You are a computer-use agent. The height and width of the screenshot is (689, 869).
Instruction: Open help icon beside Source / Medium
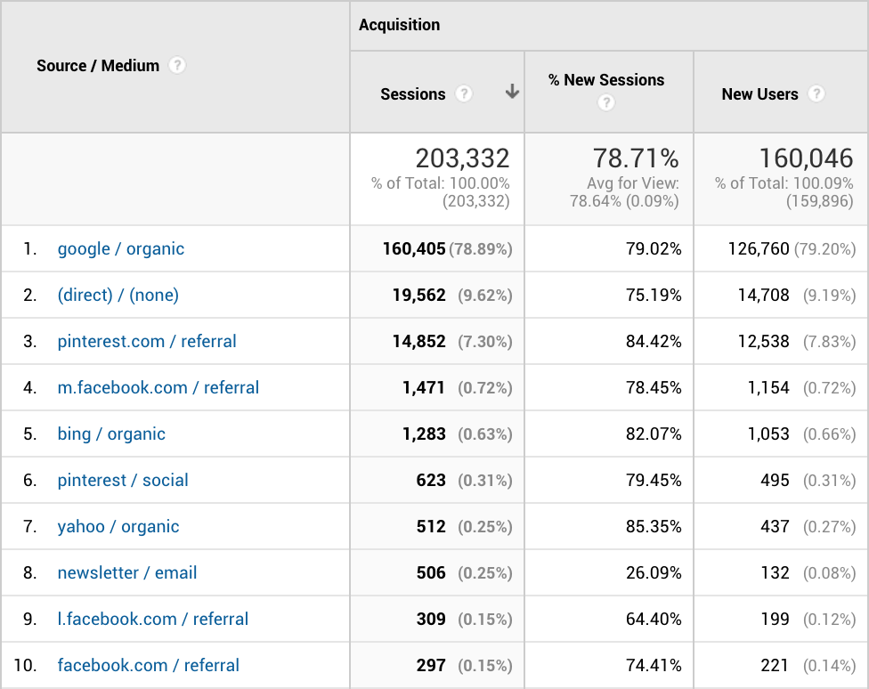177,65
